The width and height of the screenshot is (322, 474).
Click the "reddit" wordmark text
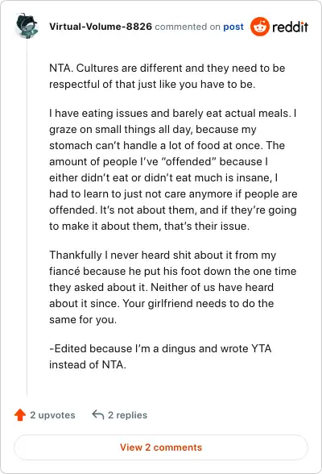[x=290, y=27]
